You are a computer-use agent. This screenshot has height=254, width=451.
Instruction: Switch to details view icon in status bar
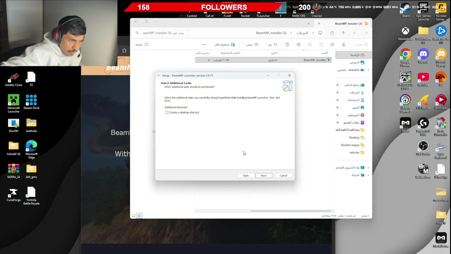(139, 216)
